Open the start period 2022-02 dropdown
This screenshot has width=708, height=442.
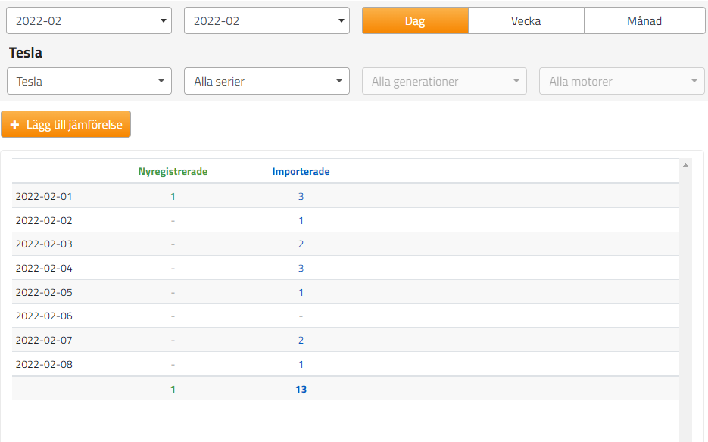coord(89,21)
